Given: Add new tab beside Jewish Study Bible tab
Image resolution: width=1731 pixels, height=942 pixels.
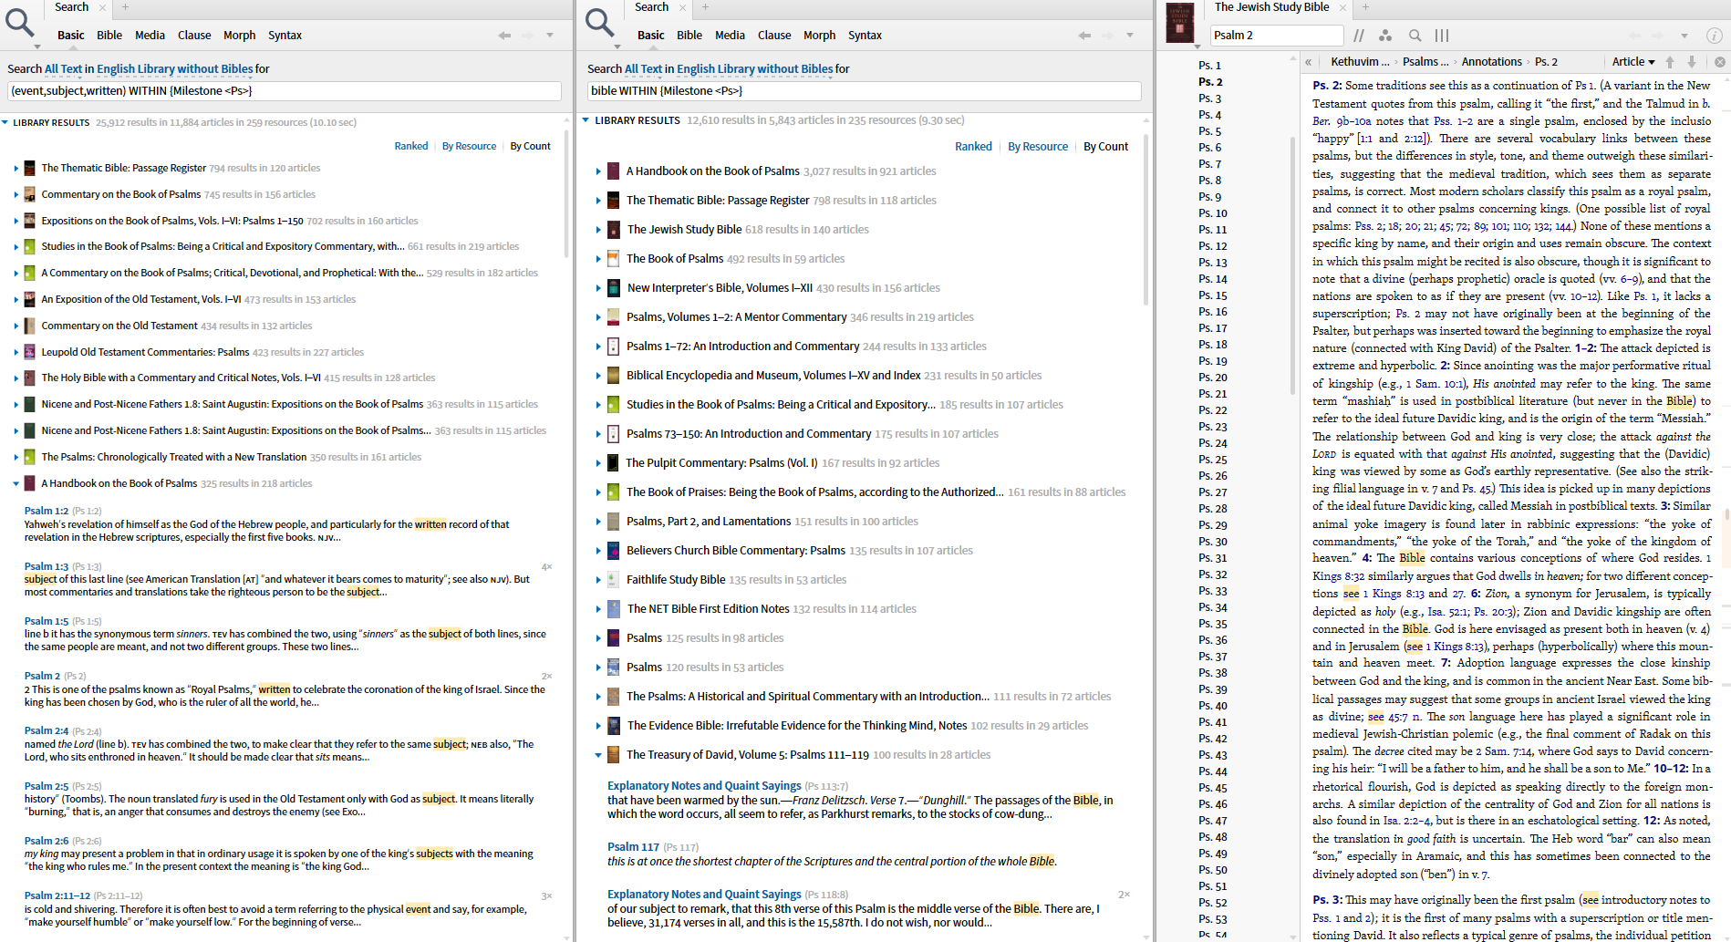Looking at the screenshot, I should point(1365,7).
